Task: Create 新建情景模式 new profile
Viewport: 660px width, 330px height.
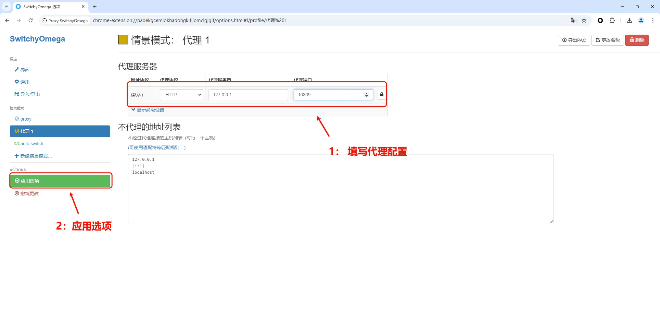Action: tap(33, 156)
